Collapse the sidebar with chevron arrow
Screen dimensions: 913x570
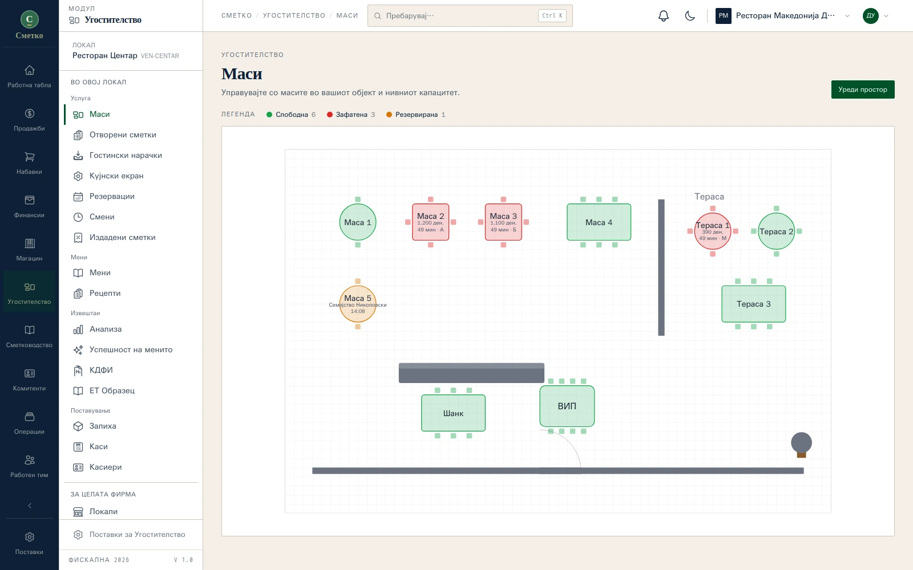coord(30,506)
